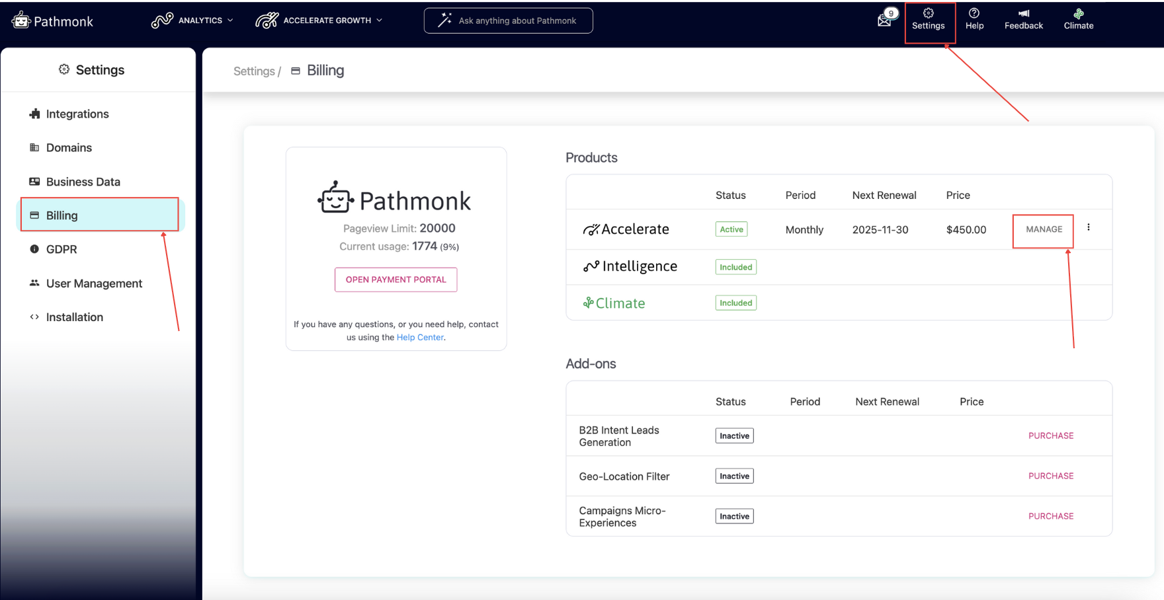Click the Settings gear icon in top bar

pos(929,13)
